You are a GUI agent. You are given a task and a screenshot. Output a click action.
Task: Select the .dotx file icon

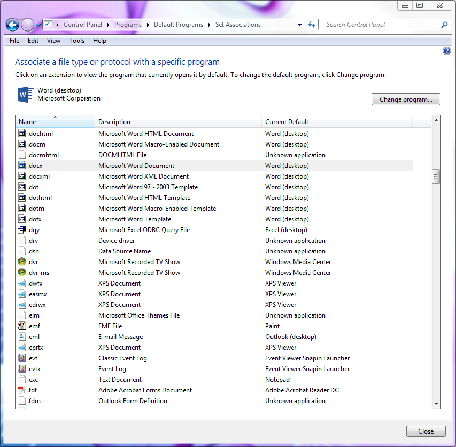point(22,219)
